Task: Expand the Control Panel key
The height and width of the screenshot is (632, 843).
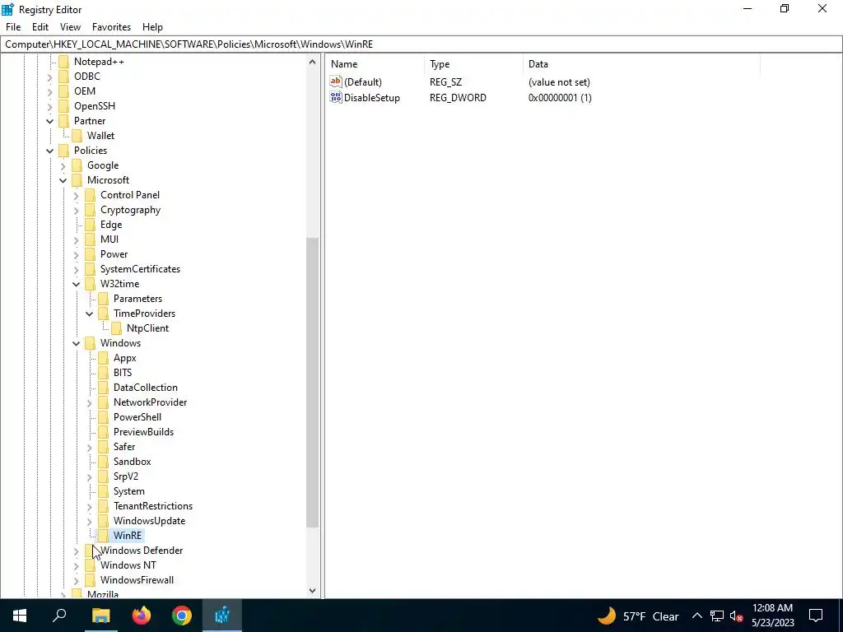Action: pos(76,195)
